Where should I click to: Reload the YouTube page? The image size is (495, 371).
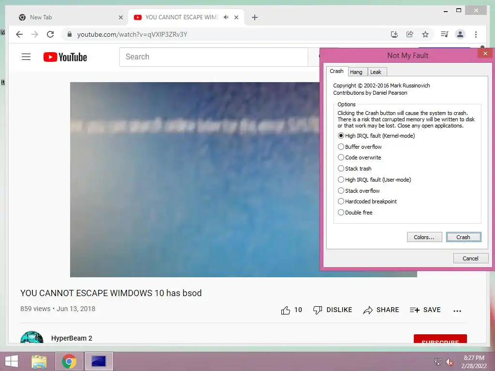(x=50, y=34)
